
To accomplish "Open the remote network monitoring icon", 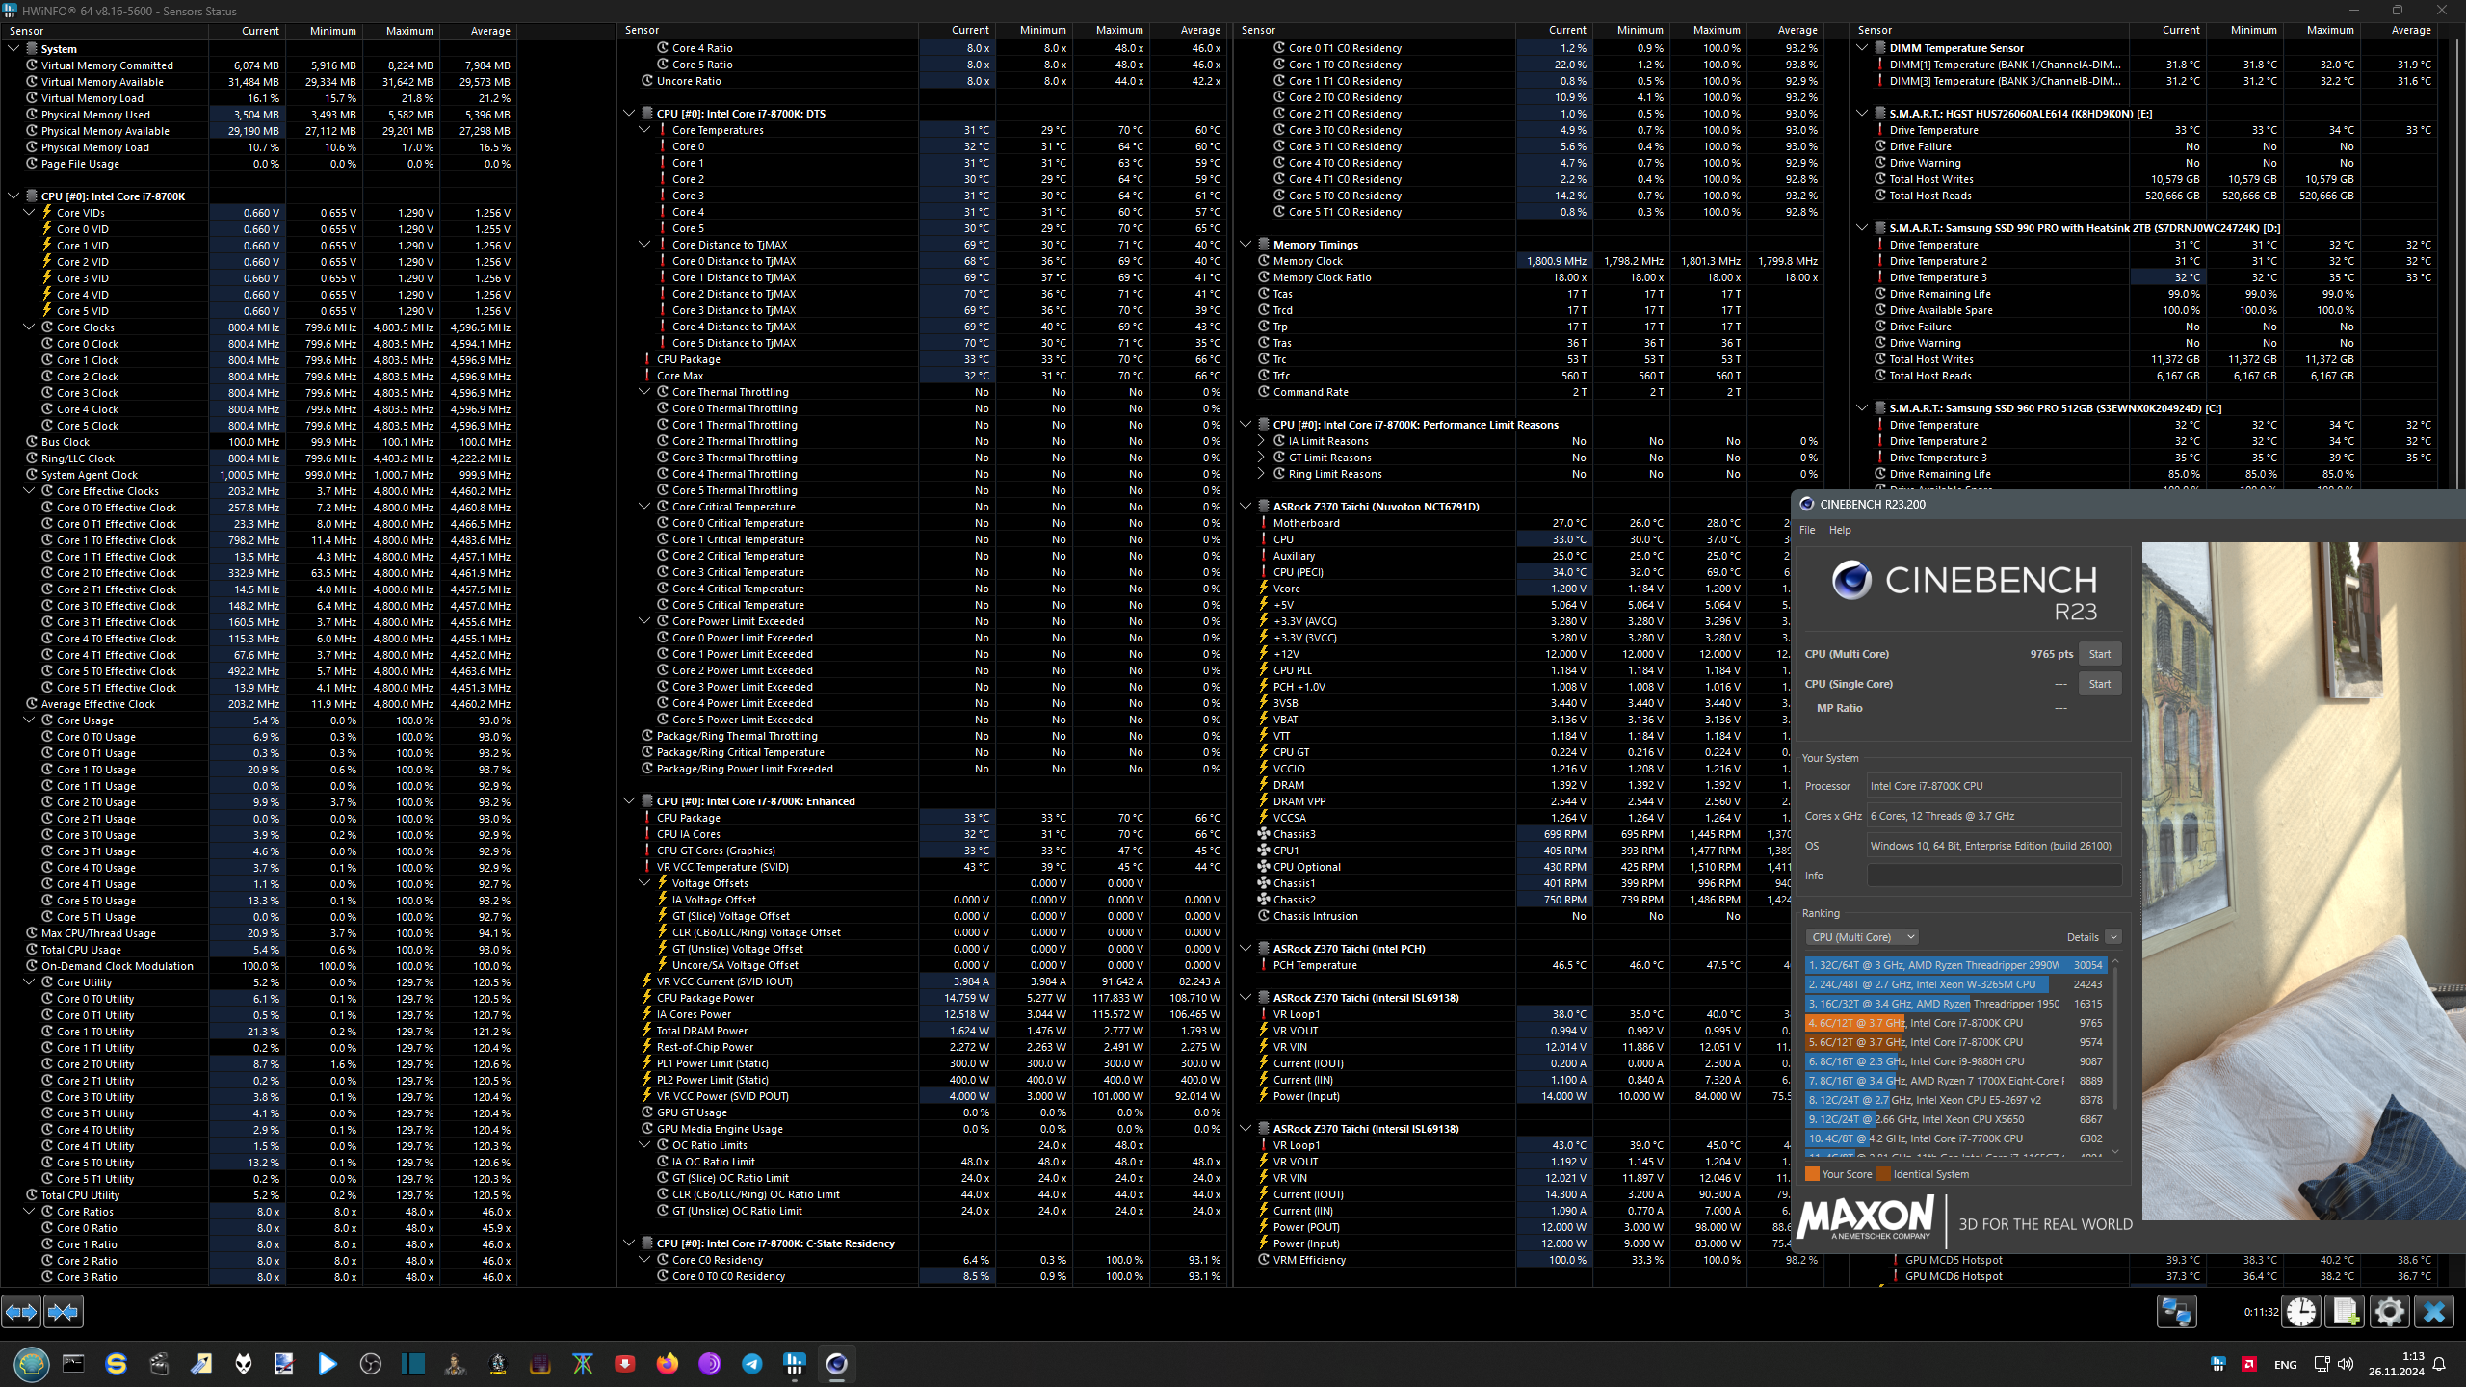I will 2176,1312.
